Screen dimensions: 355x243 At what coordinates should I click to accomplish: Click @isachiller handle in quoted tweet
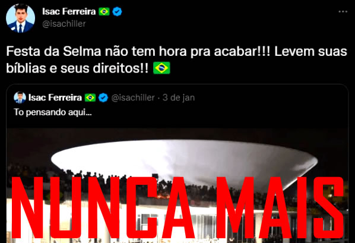[133, 97]
